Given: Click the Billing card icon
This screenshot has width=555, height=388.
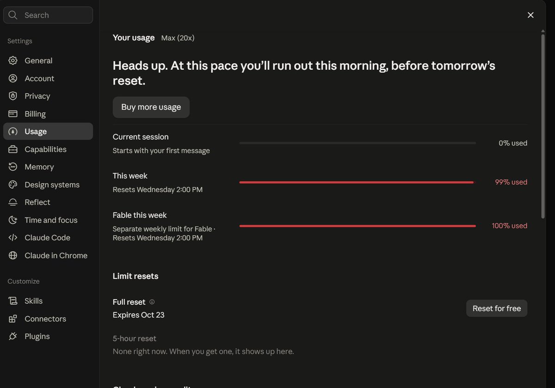Looking at the screenshot, I should (x=13, y=114).
